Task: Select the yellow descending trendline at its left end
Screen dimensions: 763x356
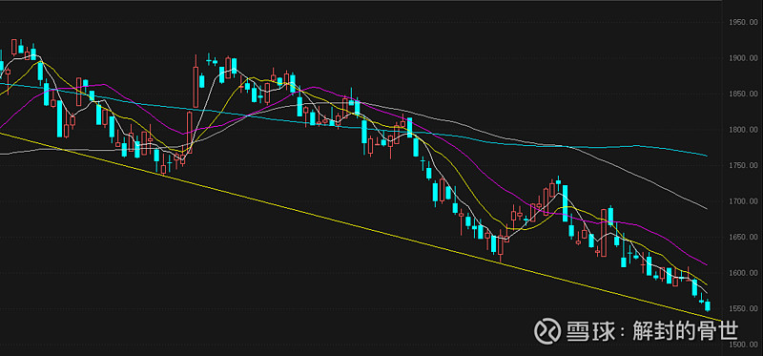Action: pos(3,134)
